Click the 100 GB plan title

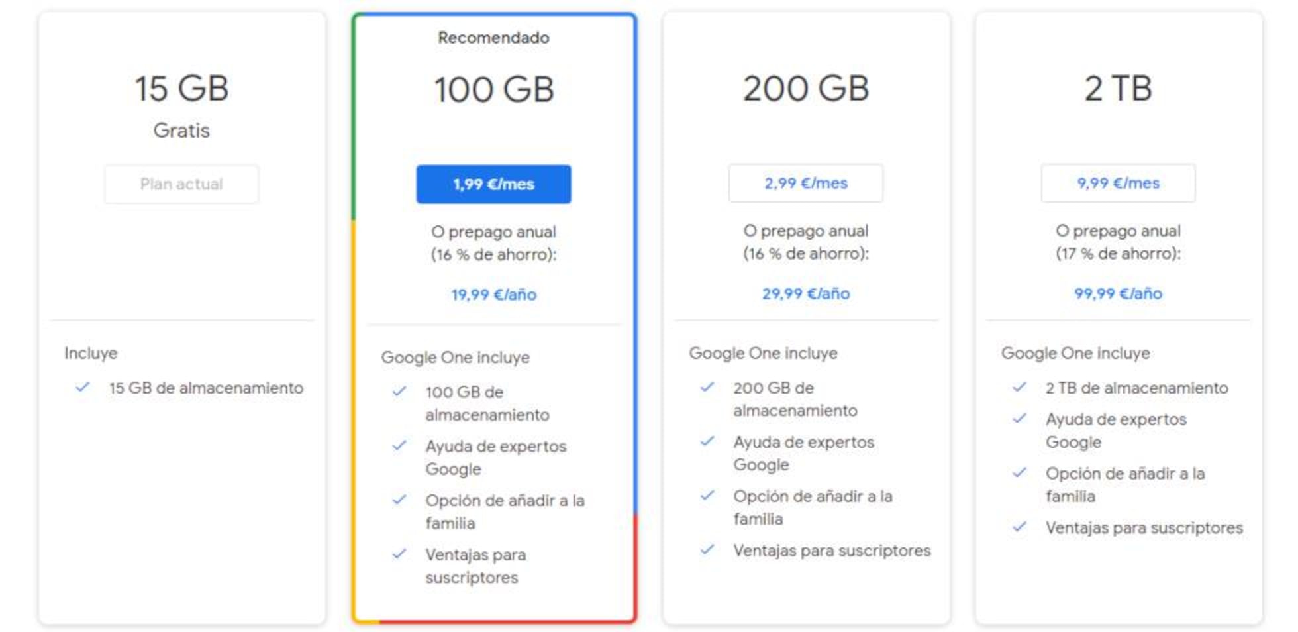pos(493,89)
